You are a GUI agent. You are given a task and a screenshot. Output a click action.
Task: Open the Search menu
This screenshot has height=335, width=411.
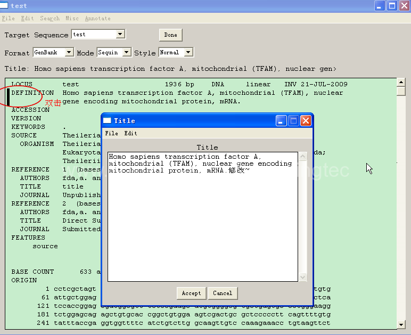(x=50, y=18)
